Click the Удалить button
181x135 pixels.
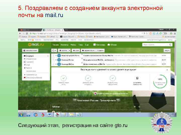pos(63,50)
